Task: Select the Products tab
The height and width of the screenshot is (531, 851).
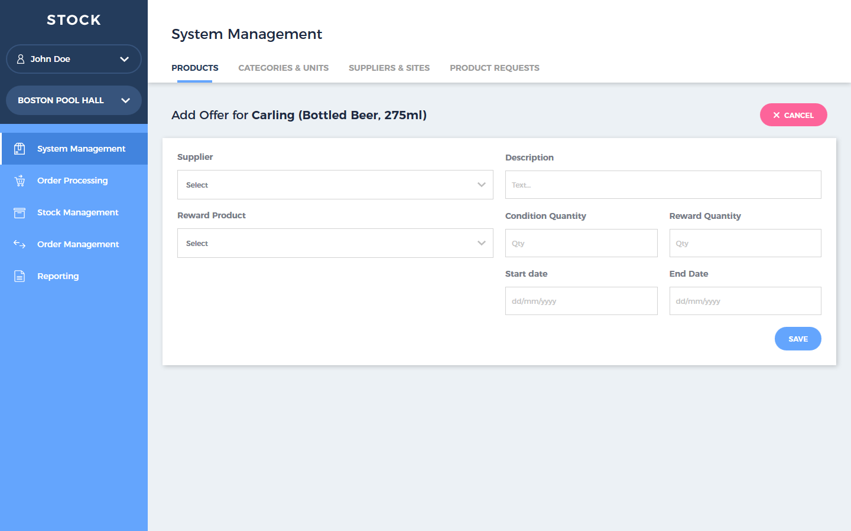Action: (194, 68)
